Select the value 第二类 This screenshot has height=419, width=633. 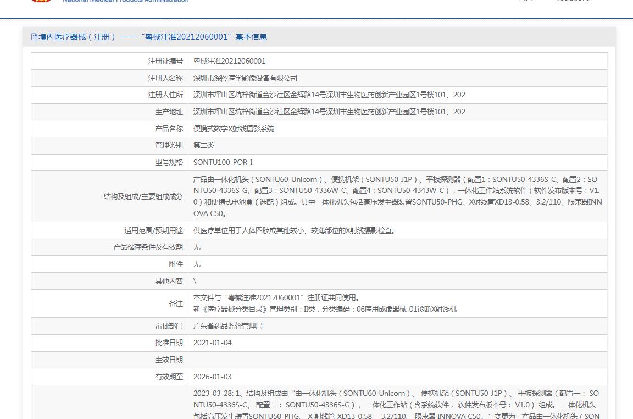[x=204, y=145]
